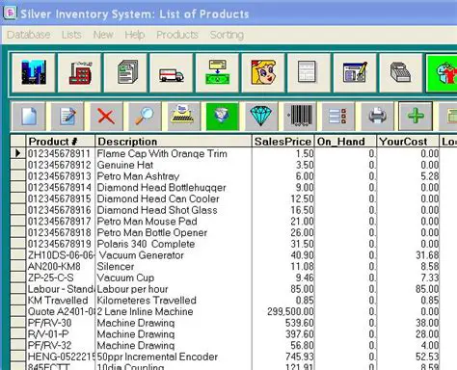Open the Sorting menu

click(x=227, y=35)
